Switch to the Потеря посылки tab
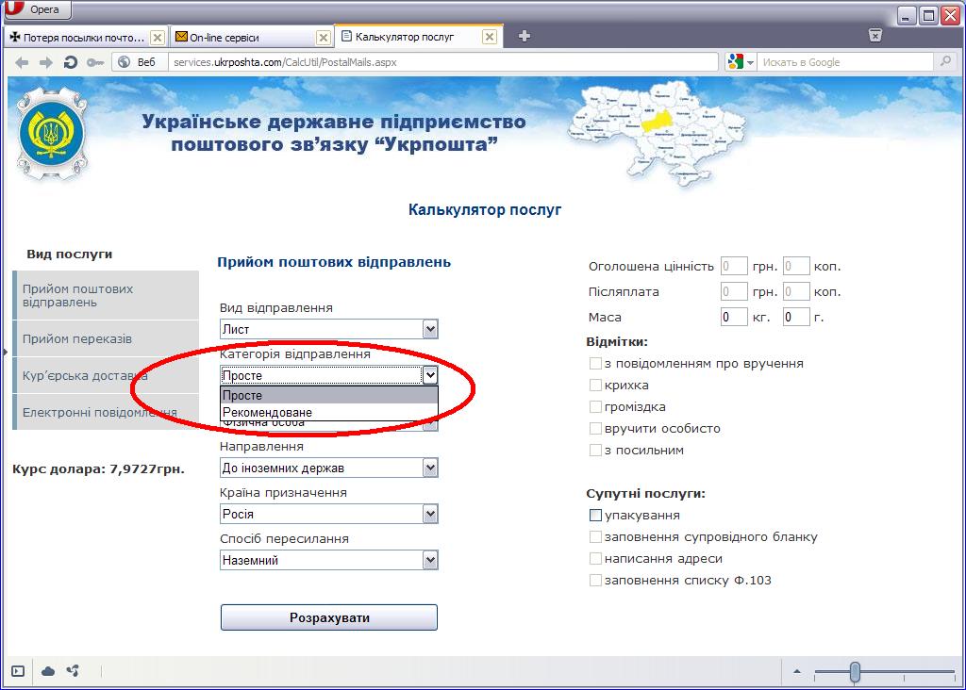The width and height of the screenshot is (966, 690). (x=86, y=38)
